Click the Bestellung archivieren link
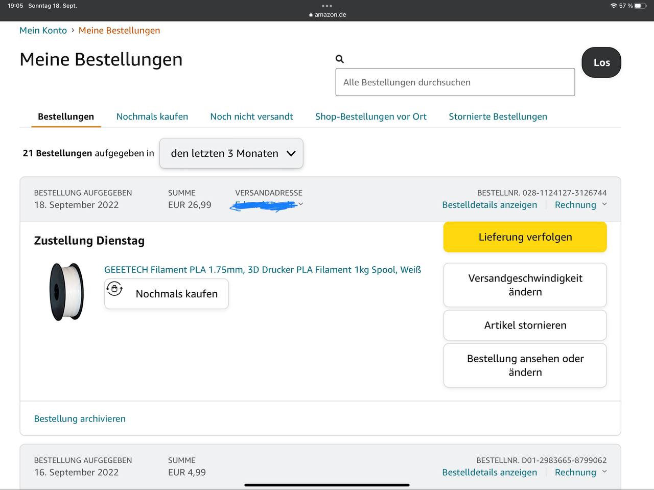The image size is (654, 490). pos(80,419)
